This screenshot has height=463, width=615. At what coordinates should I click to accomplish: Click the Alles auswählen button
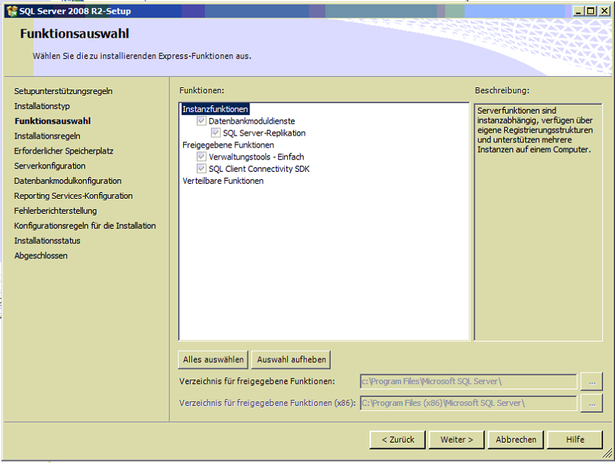[213, 360]
